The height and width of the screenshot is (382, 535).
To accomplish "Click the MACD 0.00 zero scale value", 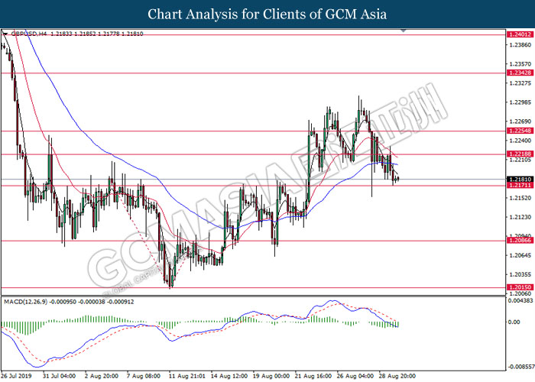I will (x=514, y=322).
